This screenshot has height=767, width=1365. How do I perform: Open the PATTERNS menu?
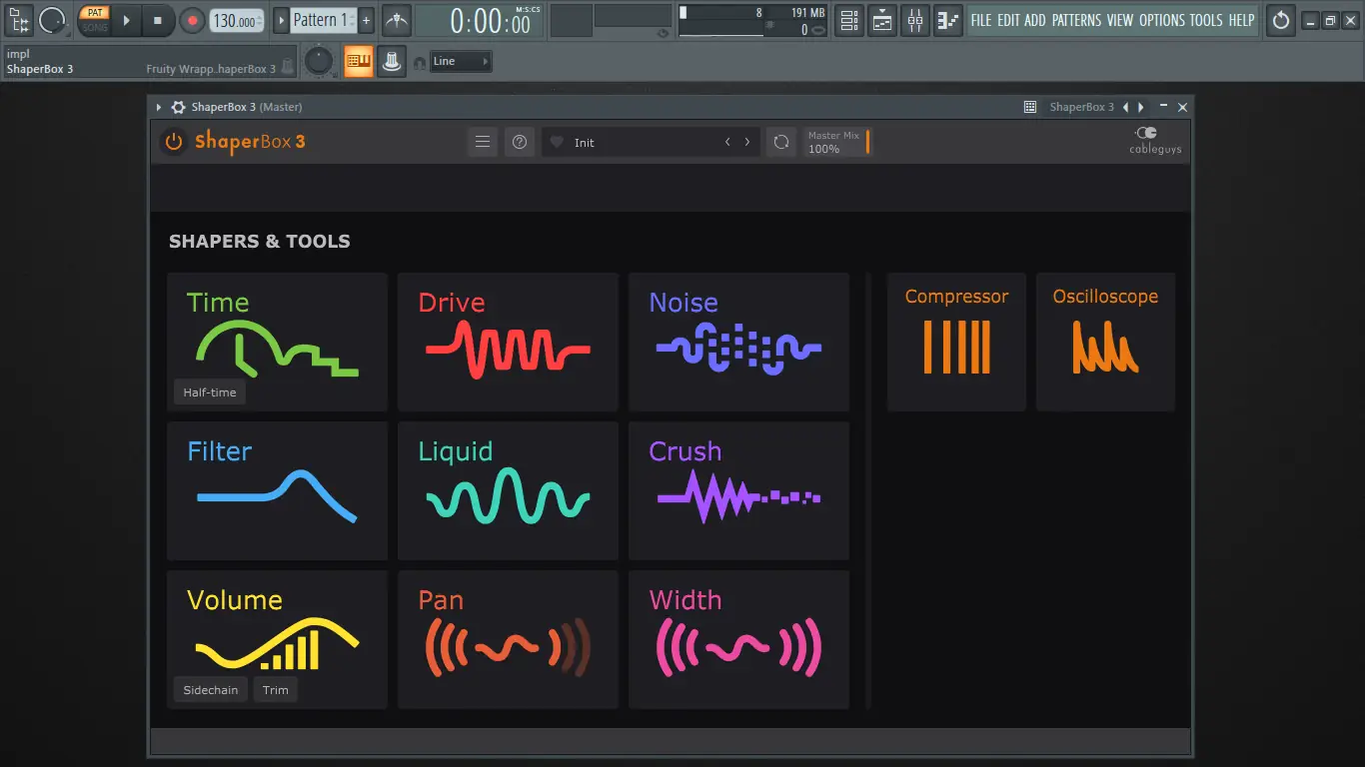(x=1077, y=20)
